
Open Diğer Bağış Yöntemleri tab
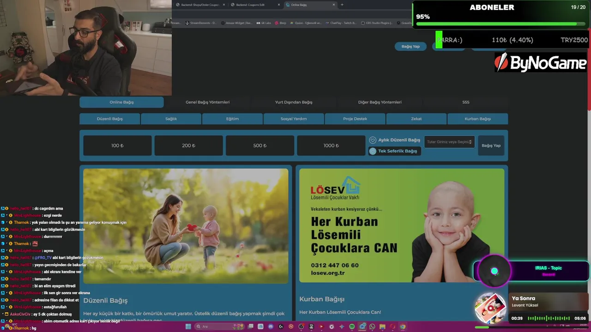tap(380, 102)
